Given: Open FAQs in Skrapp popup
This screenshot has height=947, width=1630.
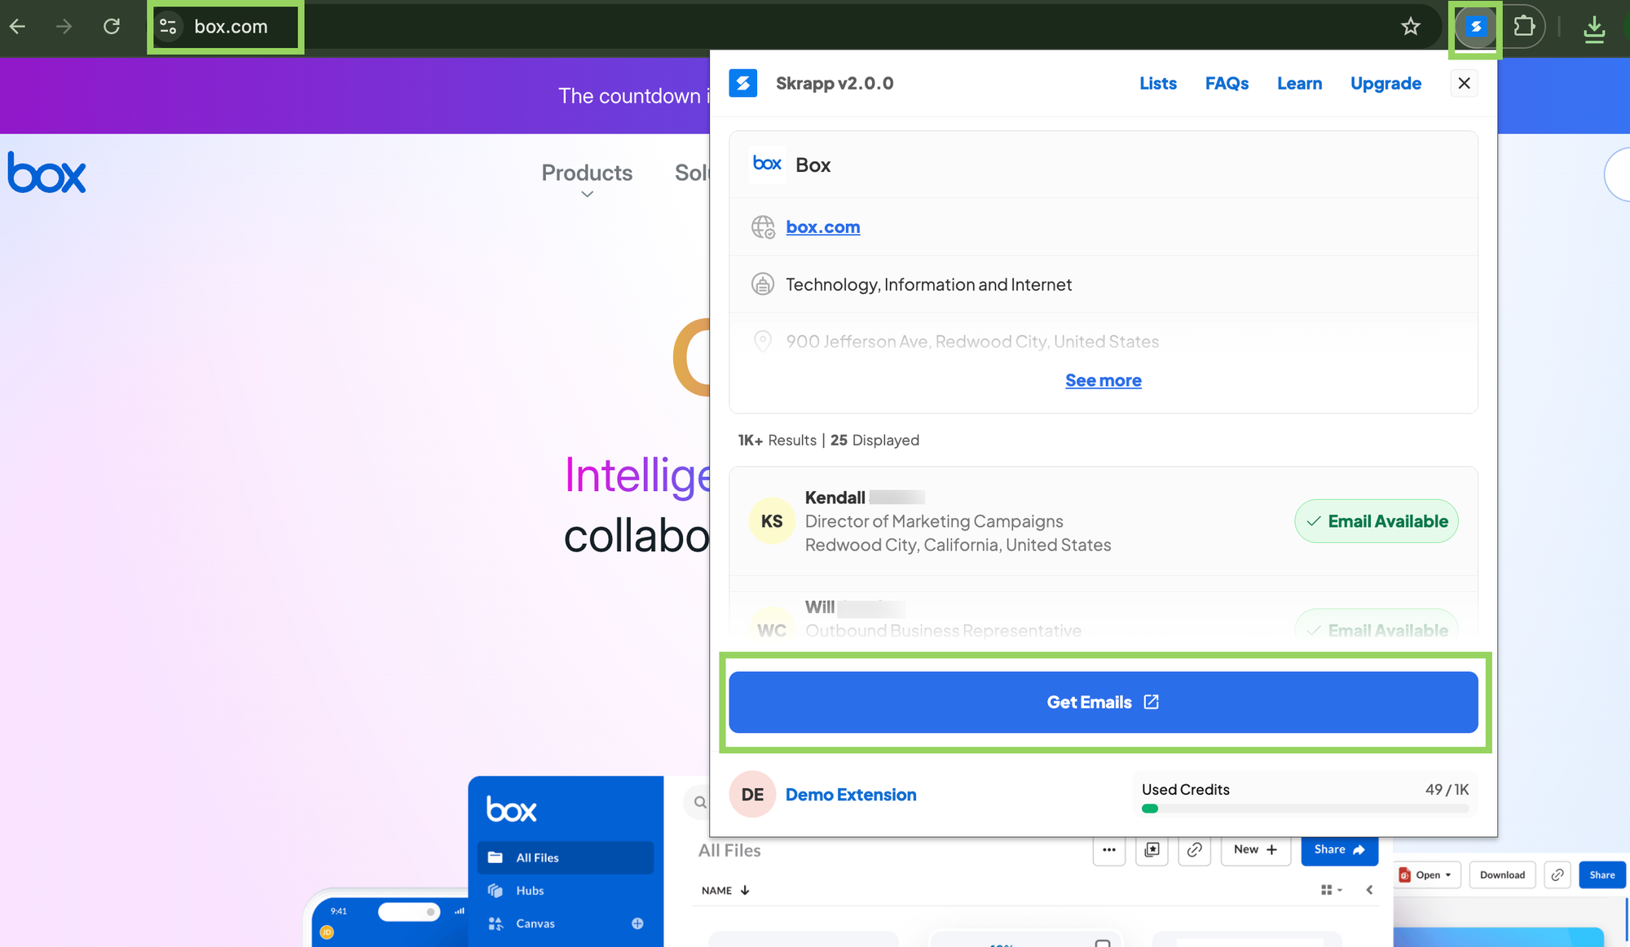Looking at the screenshot, I should 1227,83.
